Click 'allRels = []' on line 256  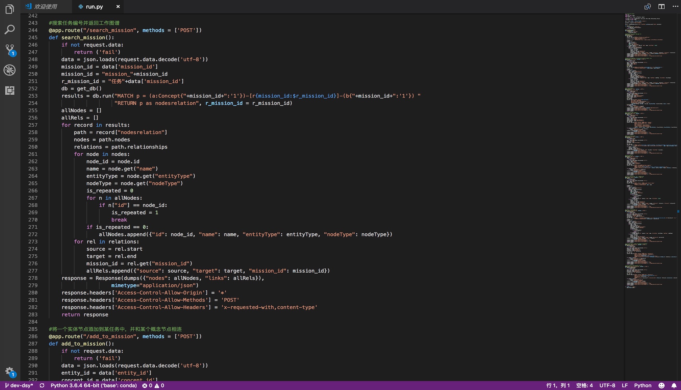pyautogui.click(x=80, y=118)
